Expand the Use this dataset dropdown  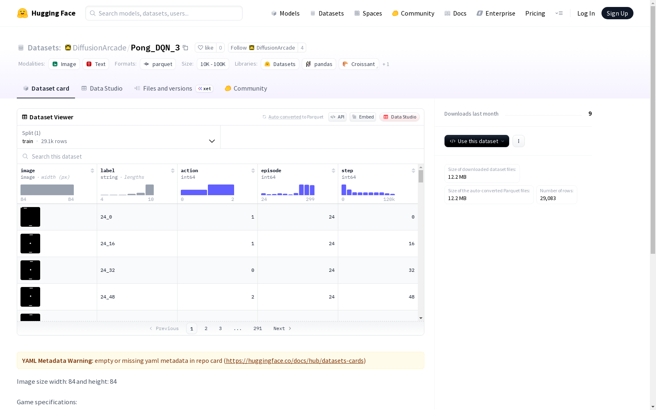[x=477, y=141]
